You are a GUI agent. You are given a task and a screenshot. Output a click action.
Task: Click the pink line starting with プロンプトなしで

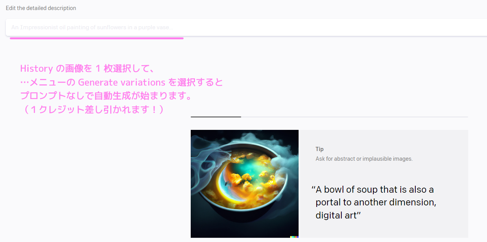[106, 96]
